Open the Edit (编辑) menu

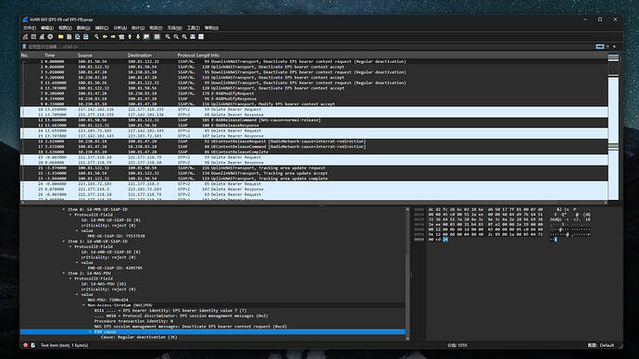click(47, 28)
